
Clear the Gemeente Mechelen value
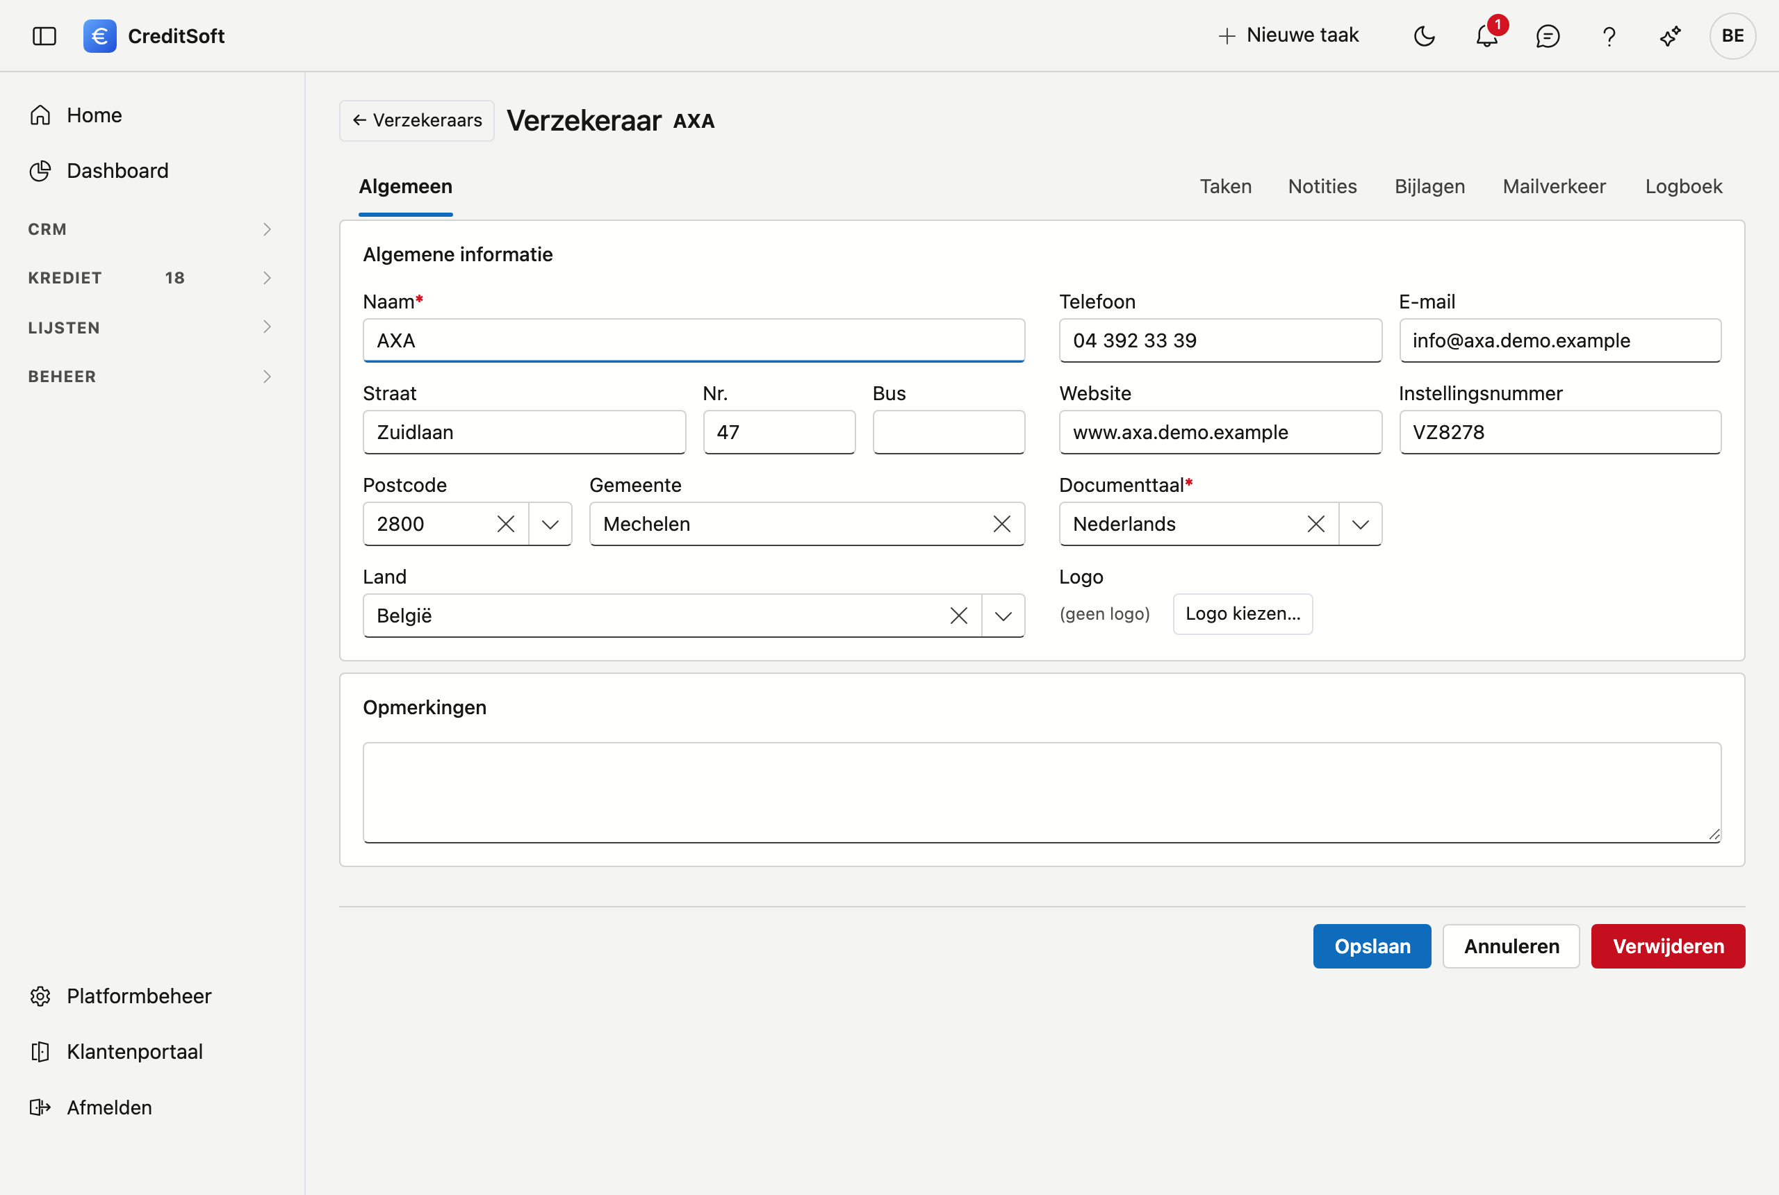pyautogui.click(x=1001, y=524)
